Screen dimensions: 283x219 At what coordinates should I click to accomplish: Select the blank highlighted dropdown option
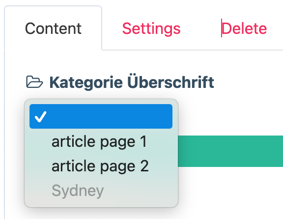[101, 116]
